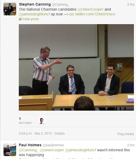Click the @Canning_ handle beside Stephen Canning
The height and width of the screenshot is (159, 136).
60,5
